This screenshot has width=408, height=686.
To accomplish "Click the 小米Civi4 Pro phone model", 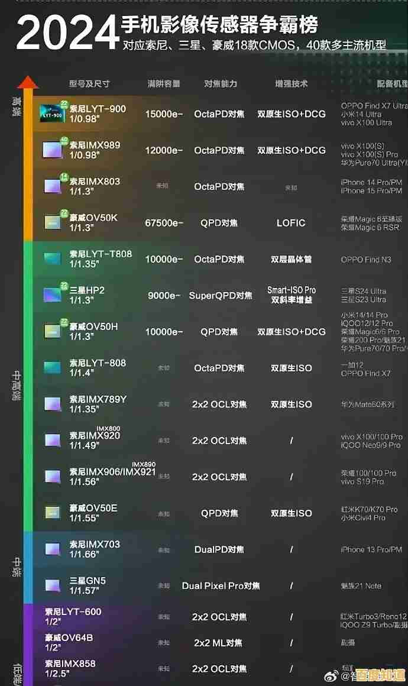I will [x=363, y=517].
